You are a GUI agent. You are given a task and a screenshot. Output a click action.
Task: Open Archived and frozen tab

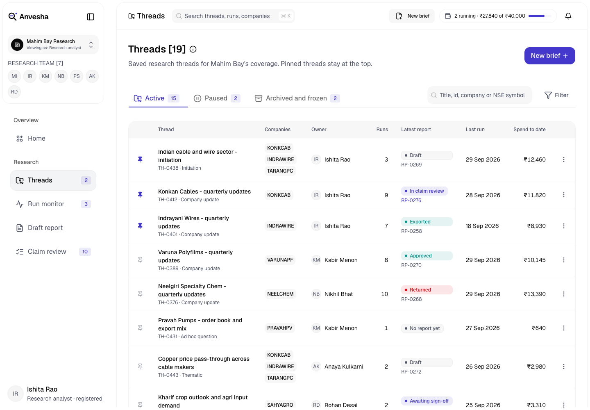coord(297,98)
